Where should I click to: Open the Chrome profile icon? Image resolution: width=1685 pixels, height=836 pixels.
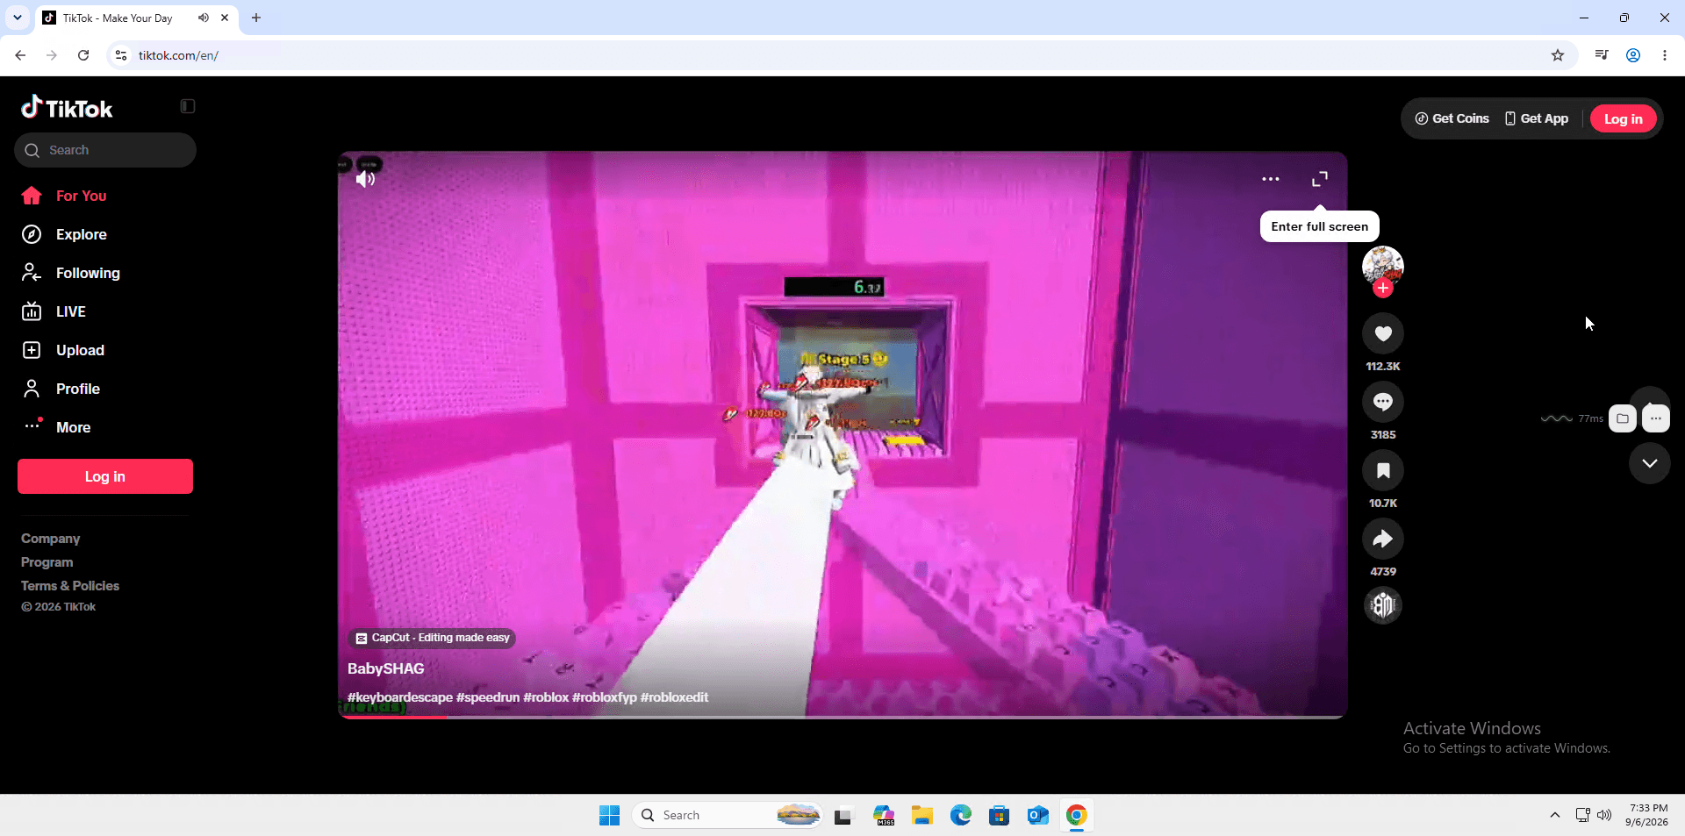tap(1633, 55)
